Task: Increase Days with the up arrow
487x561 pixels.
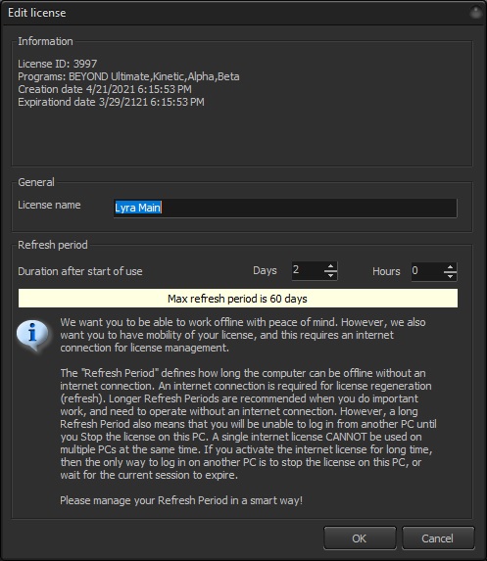Action: [330, 266]
